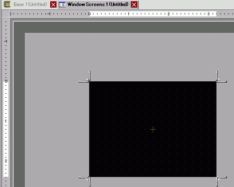234x187 pixels.
Task: Click the 1 mark on vertical ruler
Action: [6, 121]
